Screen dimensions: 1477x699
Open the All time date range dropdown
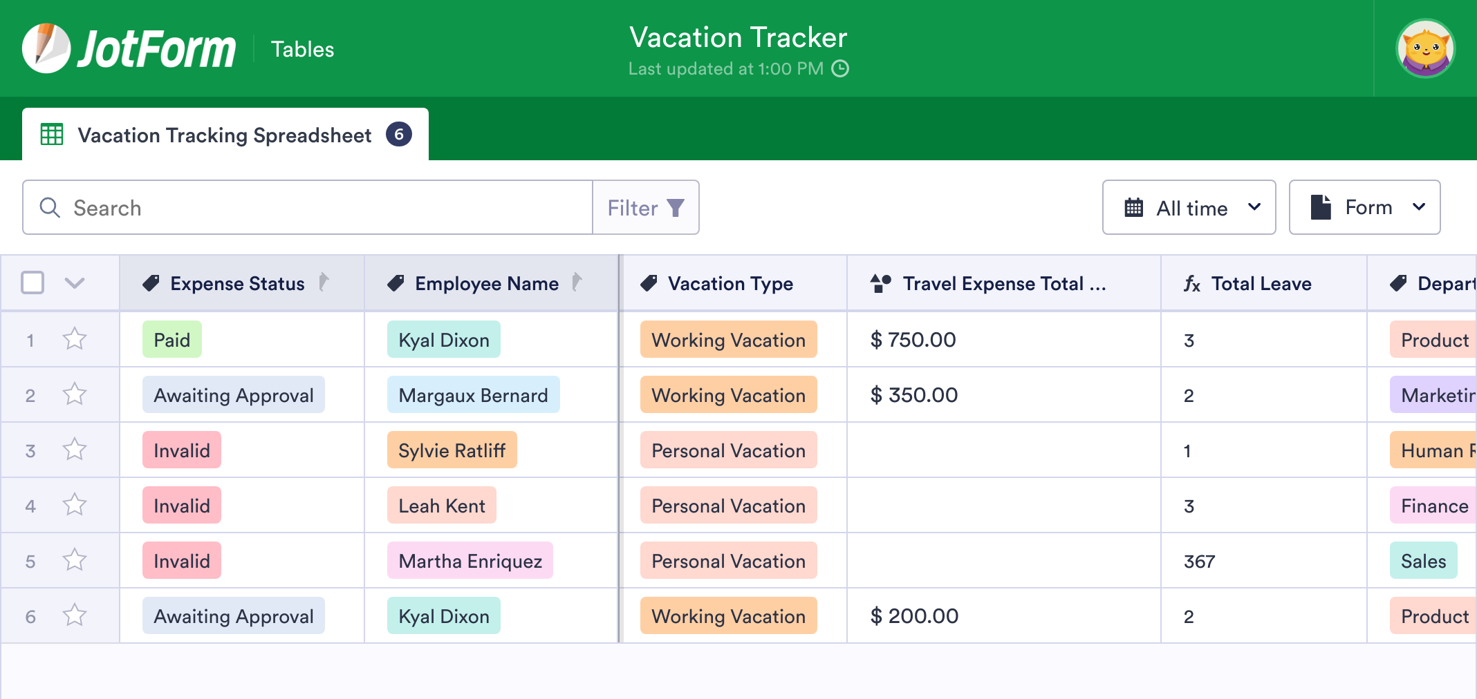tap(1189, 207)
